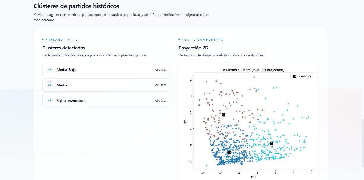Click the K-Means clusters scatter plot image
This screenshot has width=364, height=180.
coord(249,123)
